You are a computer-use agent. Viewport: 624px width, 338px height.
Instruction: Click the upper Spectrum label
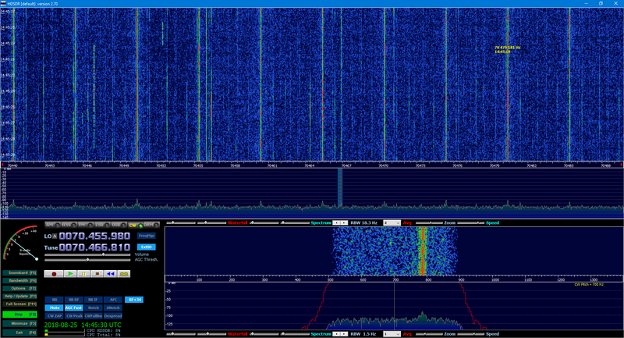[x=321, y=223]
